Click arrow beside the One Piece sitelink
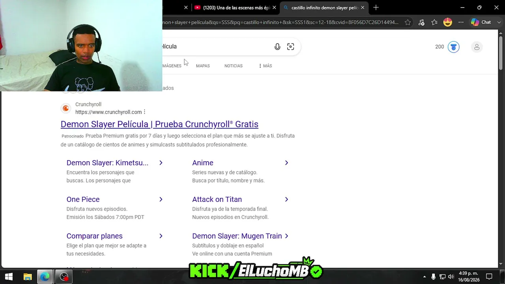The height and width of the screenshot is (284, 505). pyautogui.click(x=161, y=200)
